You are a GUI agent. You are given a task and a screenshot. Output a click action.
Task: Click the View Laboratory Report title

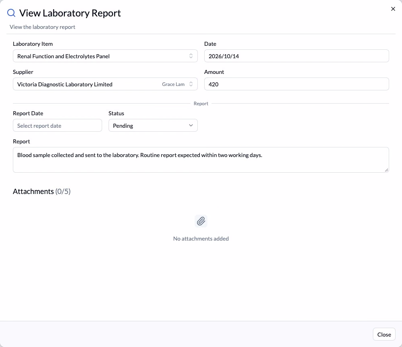pos(70,13)
